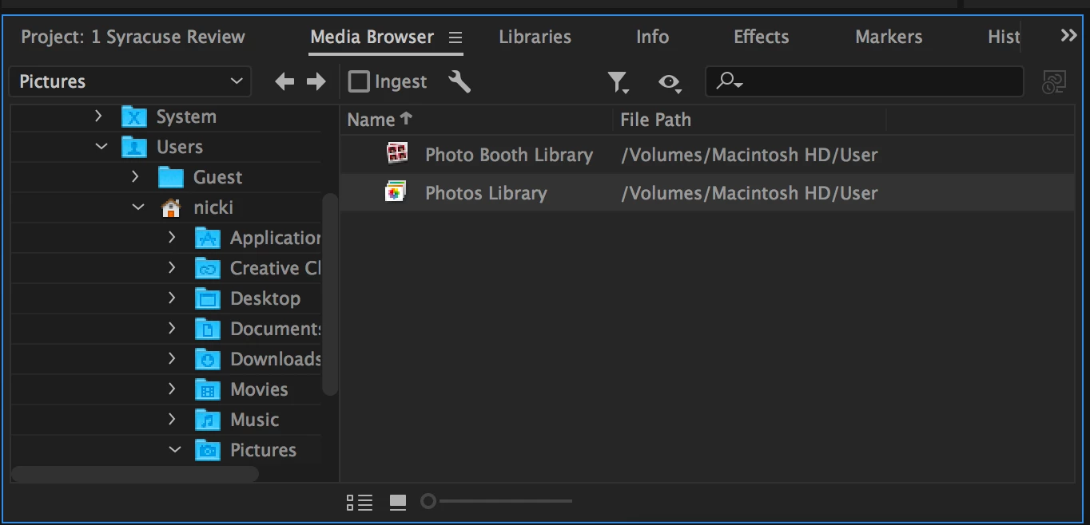Viewport: 1090px width, 525px height.
Task: Click the nicki home folder icon
Action: click(x=171, y=207)
